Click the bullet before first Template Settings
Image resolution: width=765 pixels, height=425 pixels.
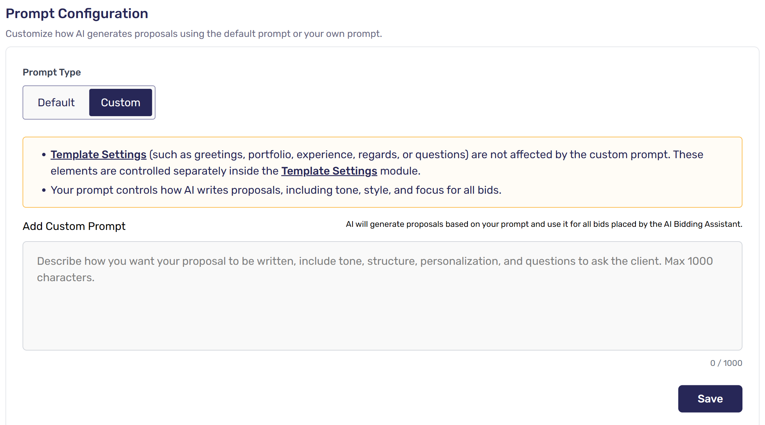(44, 155)
